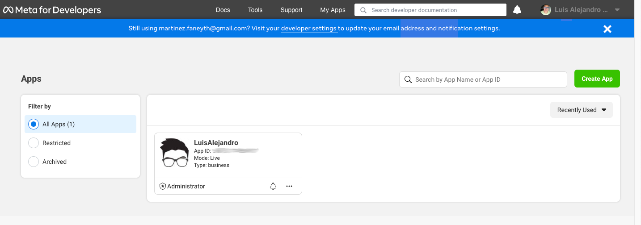Select the Archived filter
Image resolution: width=641 pixels, height=225 pixels.
[x=80, y=162]
